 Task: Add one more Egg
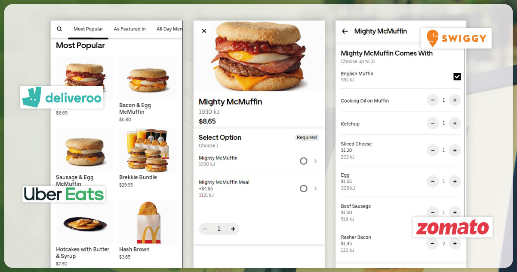(455, 181)
